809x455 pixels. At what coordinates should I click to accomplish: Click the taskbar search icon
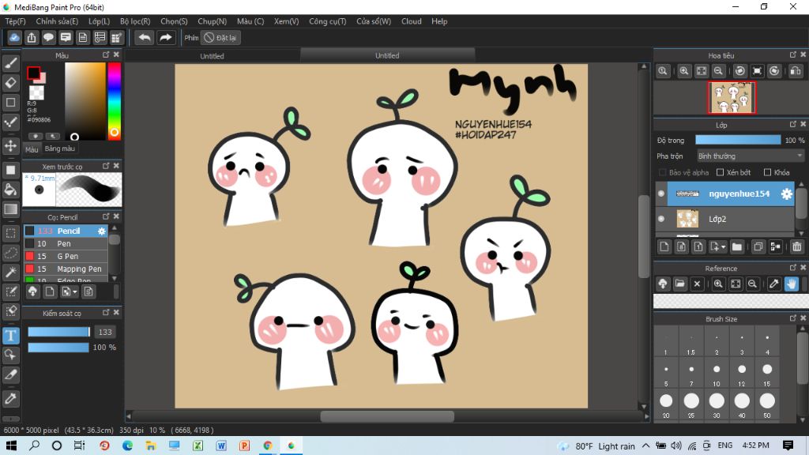click(x=34, y=446)
